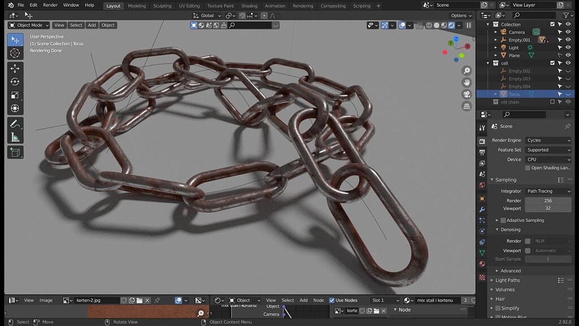Viewport: 579px width, 326px height.
Task: Select the Select Box tool
Action: pos(15,40)
